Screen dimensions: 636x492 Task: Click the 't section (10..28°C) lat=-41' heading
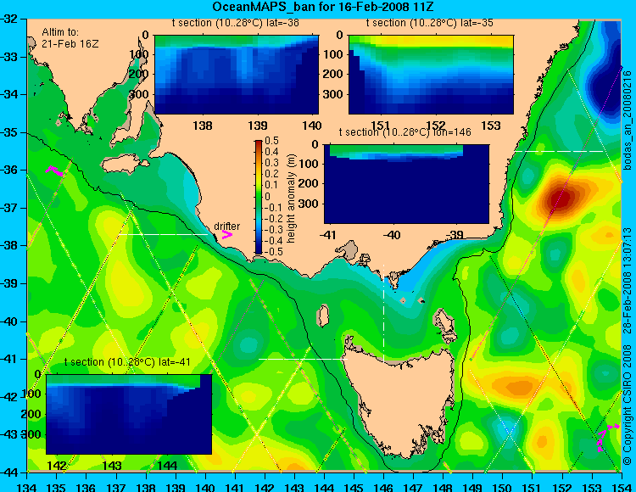[x=127, y=362]
